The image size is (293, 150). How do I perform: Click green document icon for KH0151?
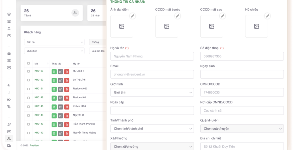pos(54,89)
